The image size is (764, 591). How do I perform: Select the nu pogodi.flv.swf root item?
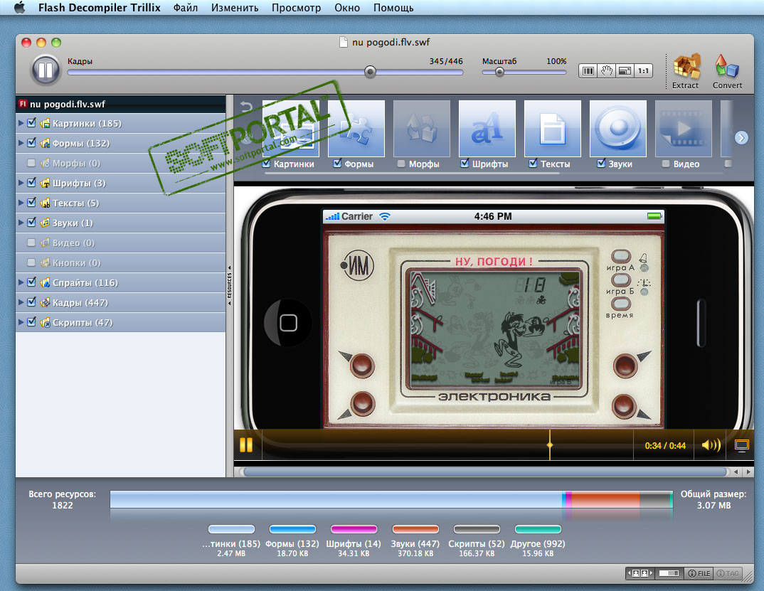[121, 104]
